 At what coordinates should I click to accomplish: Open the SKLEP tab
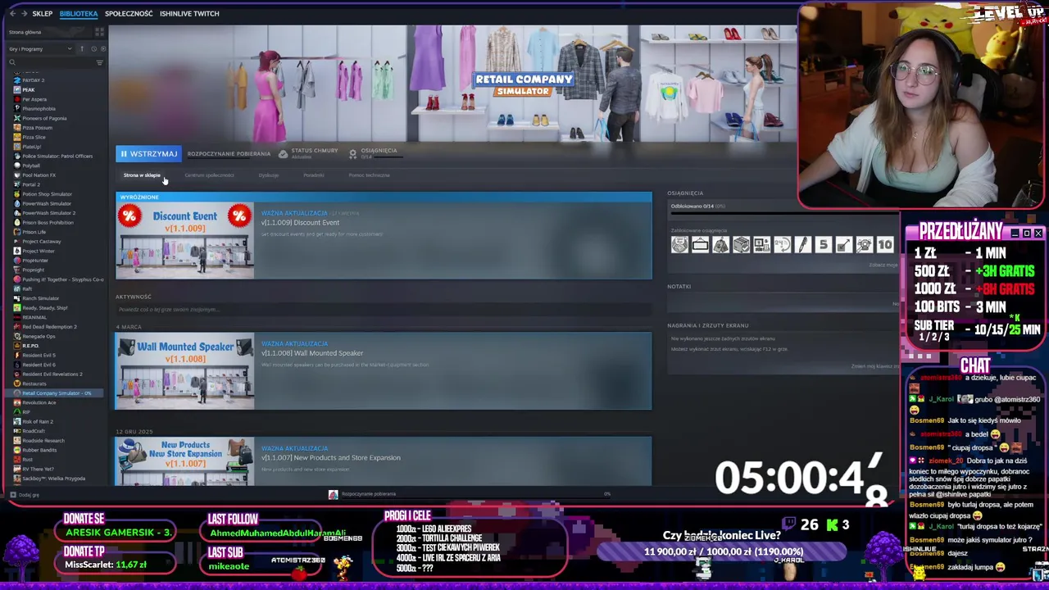click(42, 14)
